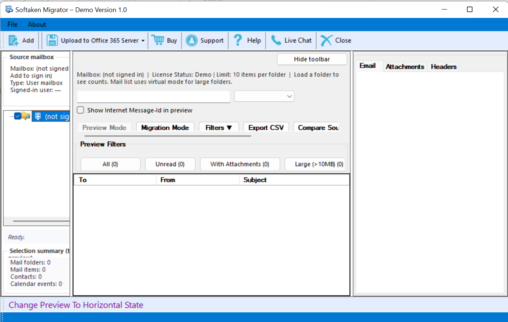
Task: Click the 'Ready.' status text
Action: point(16,237)
